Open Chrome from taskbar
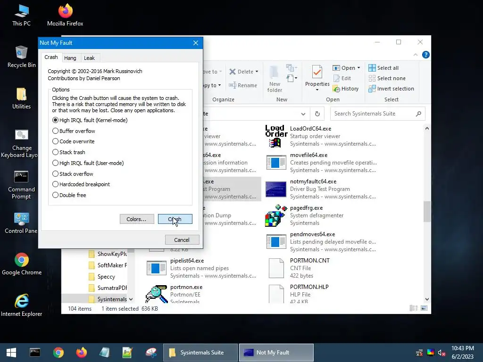Viewport: 483px width, 362px height. [58, 353]
